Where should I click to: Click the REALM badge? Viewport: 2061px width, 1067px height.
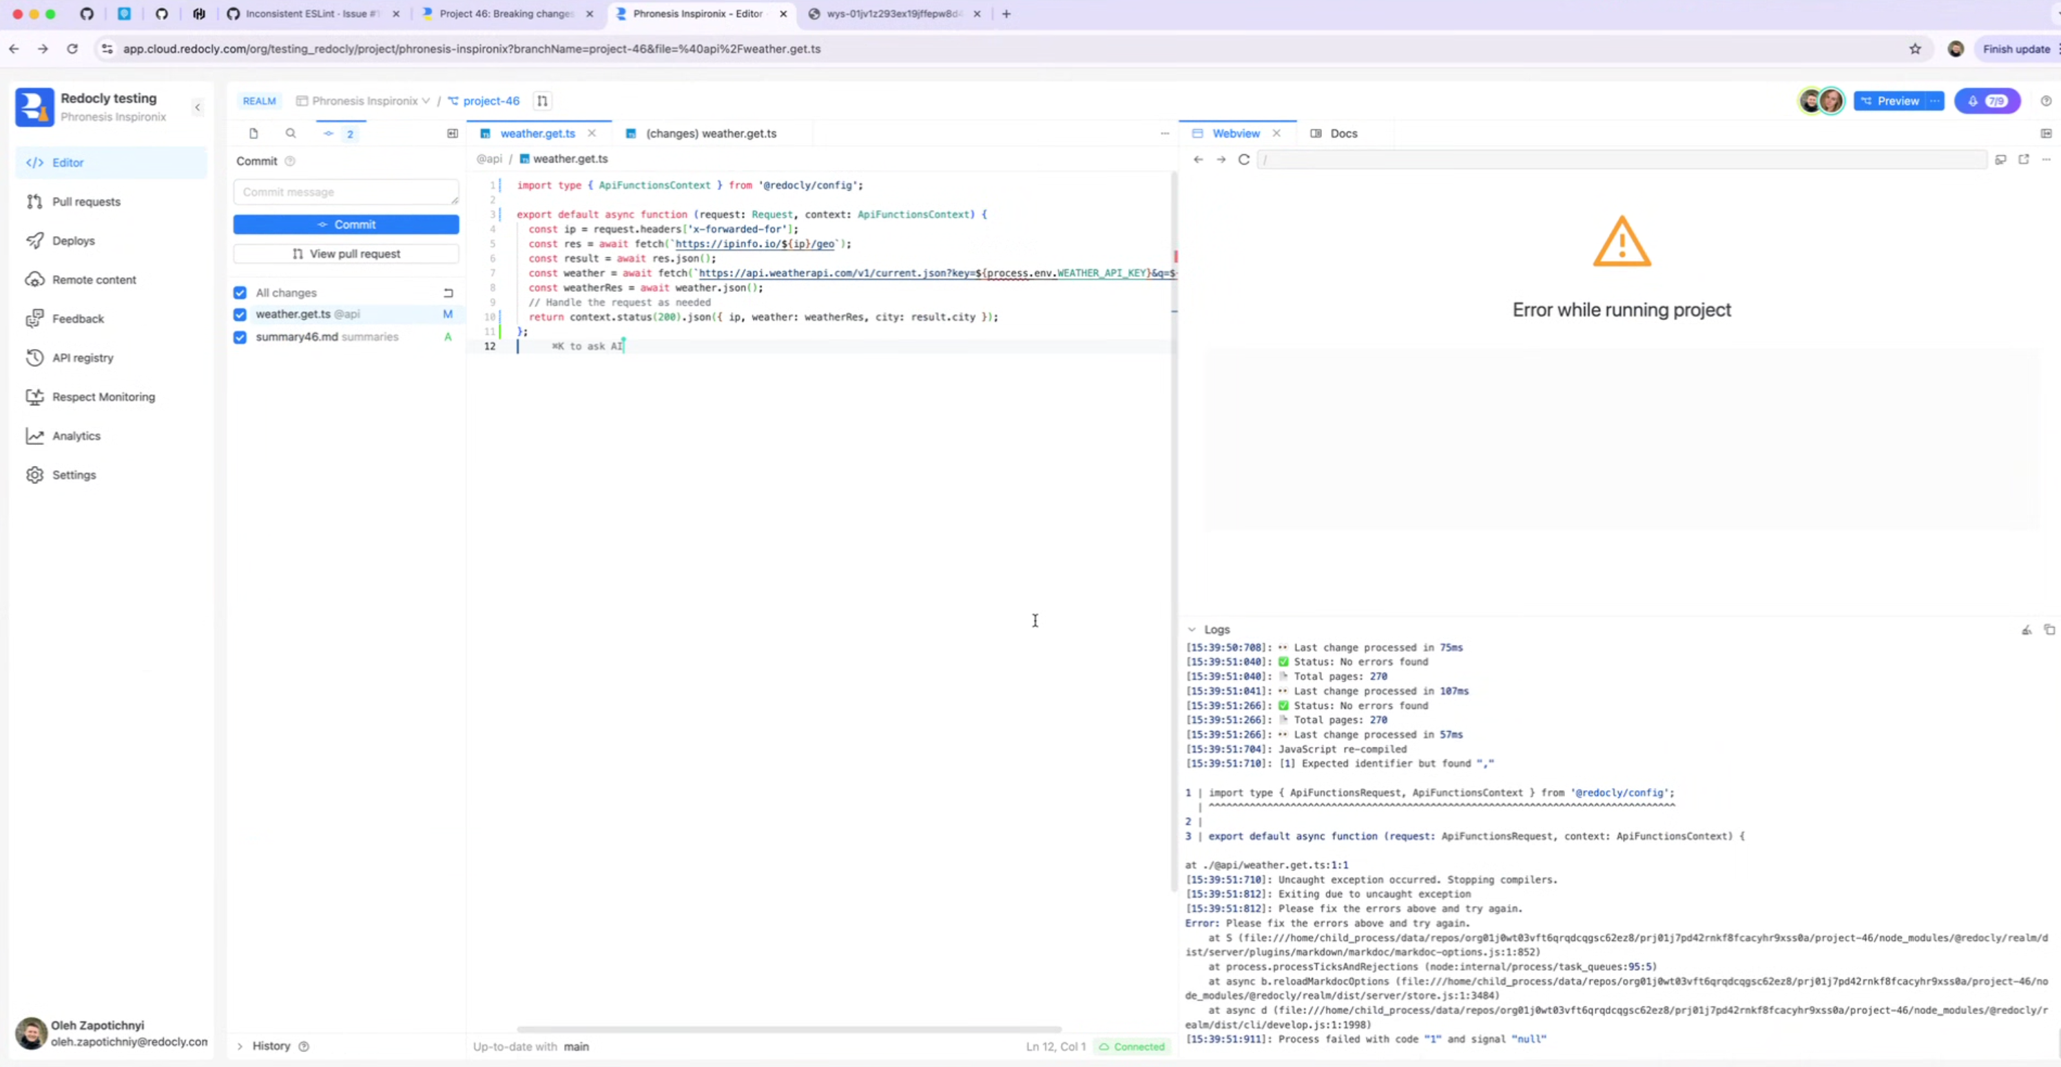click(259, 101)
